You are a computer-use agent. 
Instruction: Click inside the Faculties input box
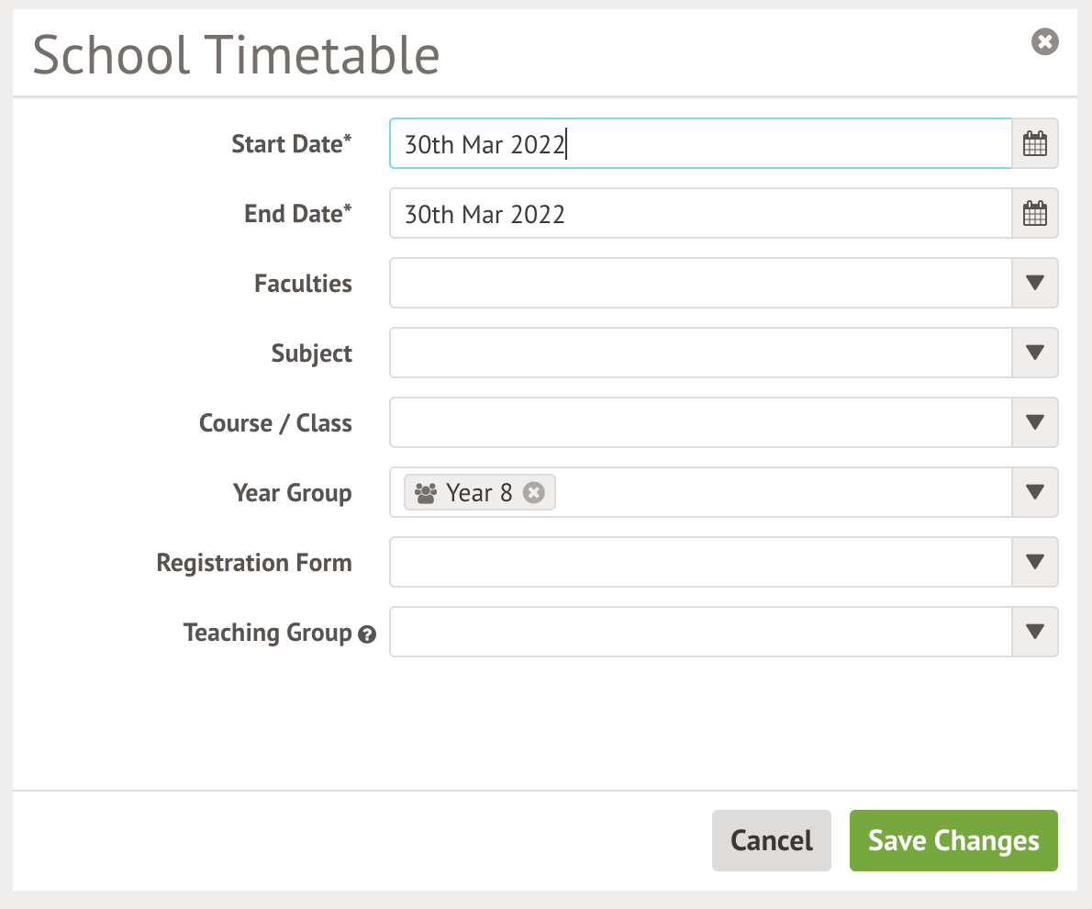[699, 283]
